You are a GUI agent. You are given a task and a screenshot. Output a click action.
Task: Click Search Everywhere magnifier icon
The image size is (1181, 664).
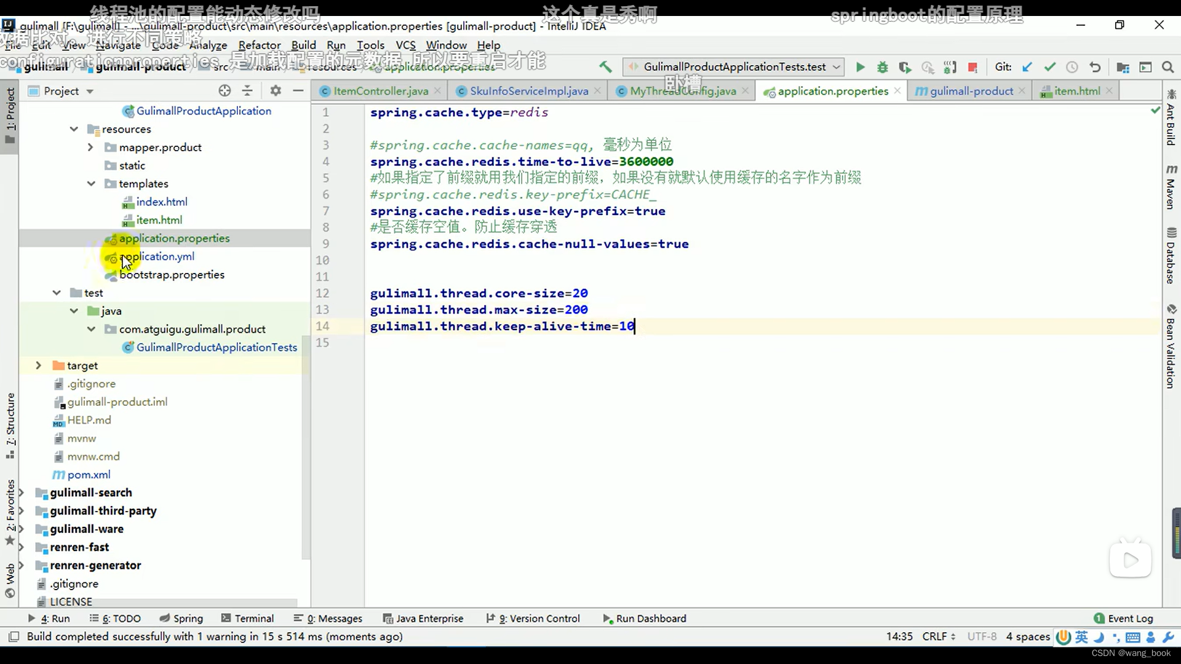click(x=1167, y=67)
